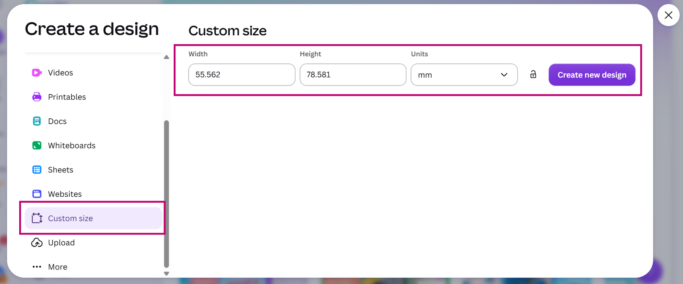This screenshot has width=683, height=284.
Task: Select Docs in the sidebar
Action: (x=93, y=121)
